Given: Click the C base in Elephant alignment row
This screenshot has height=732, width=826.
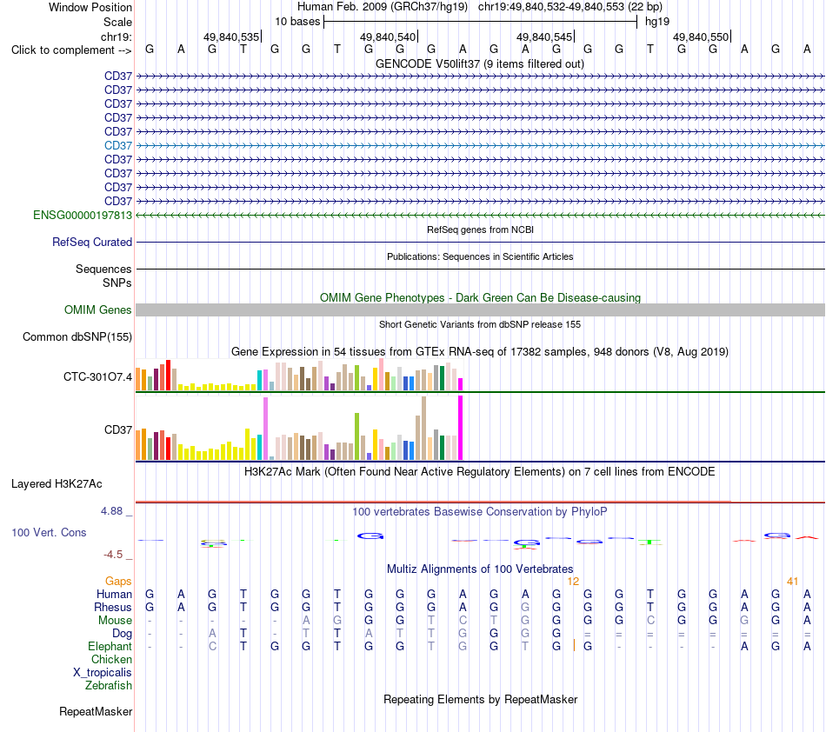Looking at the screenshot, I should (212, 646).
